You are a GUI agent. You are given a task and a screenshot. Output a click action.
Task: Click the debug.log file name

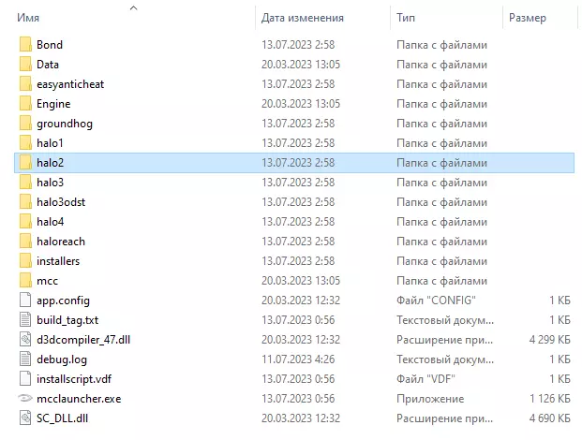click(x=62, y=359)
